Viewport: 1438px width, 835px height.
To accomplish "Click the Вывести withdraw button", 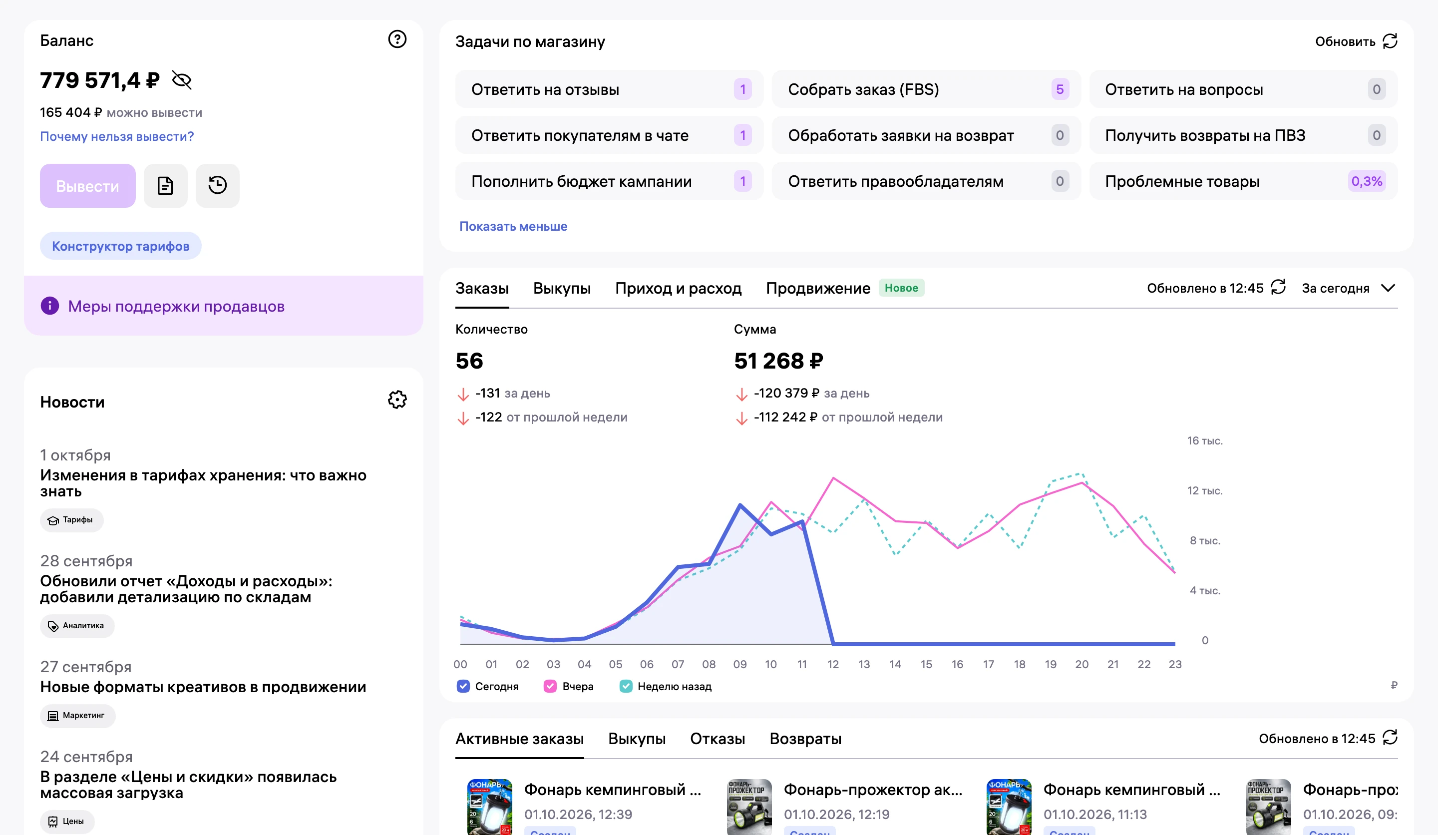I will point(87,185).
